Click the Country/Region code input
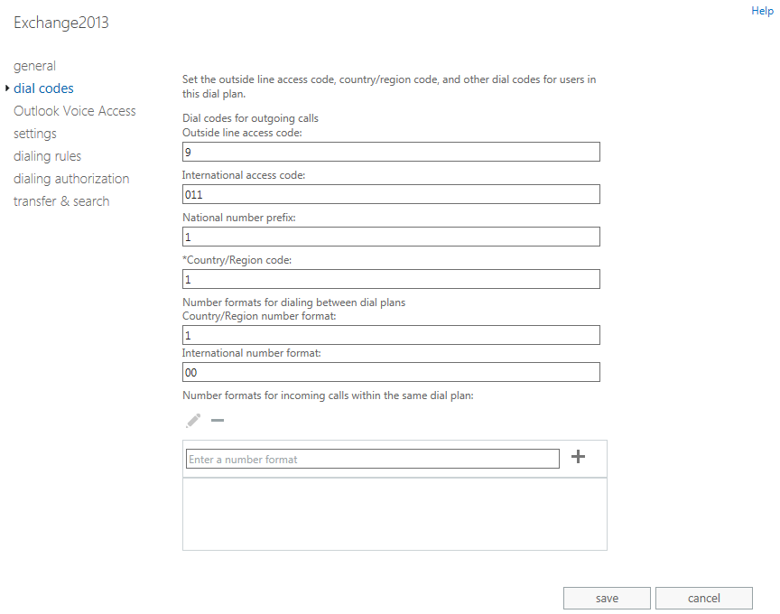 tap(391, 279)
